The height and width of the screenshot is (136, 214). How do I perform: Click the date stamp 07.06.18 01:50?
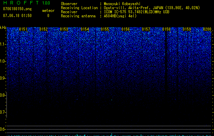coord(17,16)
